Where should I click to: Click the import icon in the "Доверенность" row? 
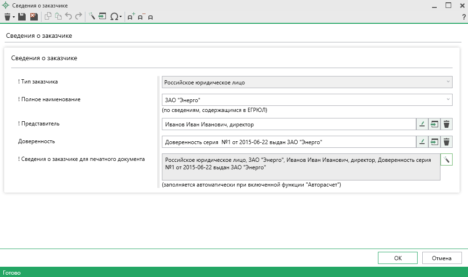pyautogui.click(x=434, y=142)
